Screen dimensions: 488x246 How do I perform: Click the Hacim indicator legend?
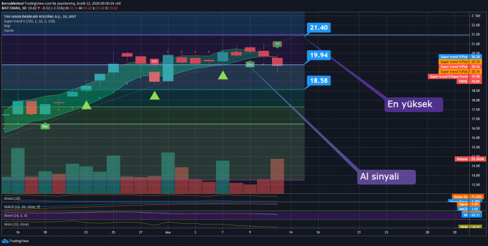(x=8, y=31)
